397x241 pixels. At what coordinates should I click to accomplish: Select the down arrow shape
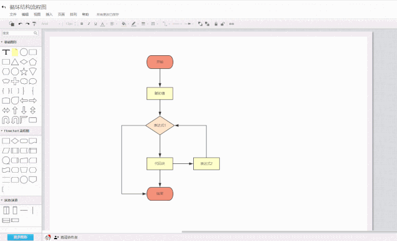(x=24, y=111)
